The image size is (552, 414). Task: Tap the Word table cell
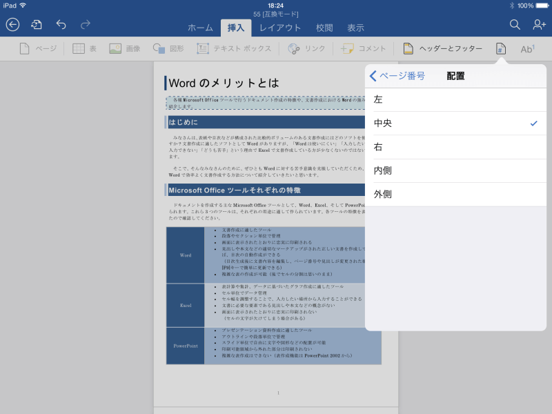[x=186, y=255]
